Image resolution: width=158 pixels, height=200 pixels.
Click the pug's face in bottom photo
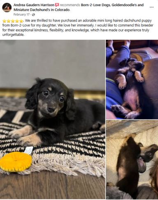(149, 152)
